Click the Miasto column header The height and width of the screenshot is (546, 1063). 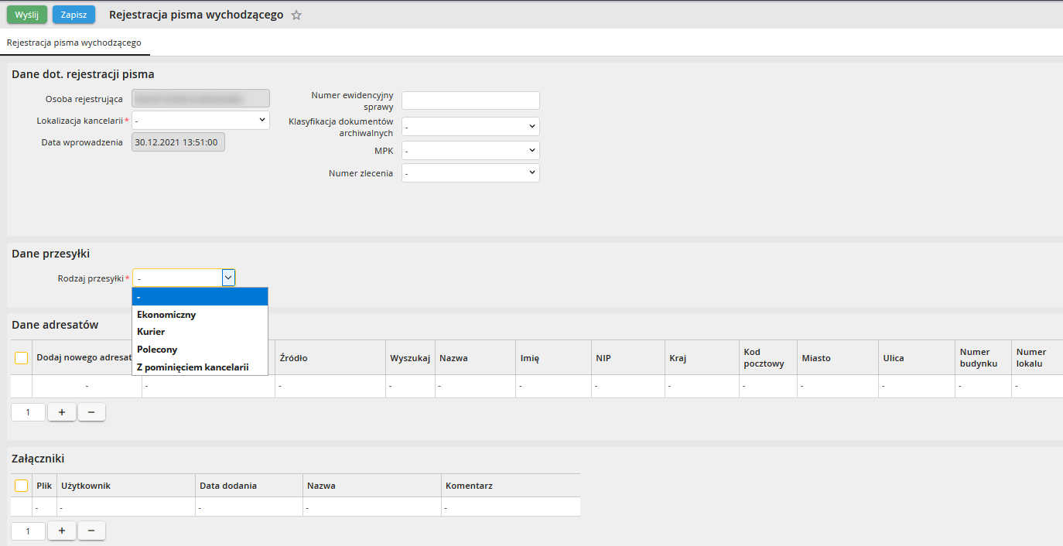838,358
